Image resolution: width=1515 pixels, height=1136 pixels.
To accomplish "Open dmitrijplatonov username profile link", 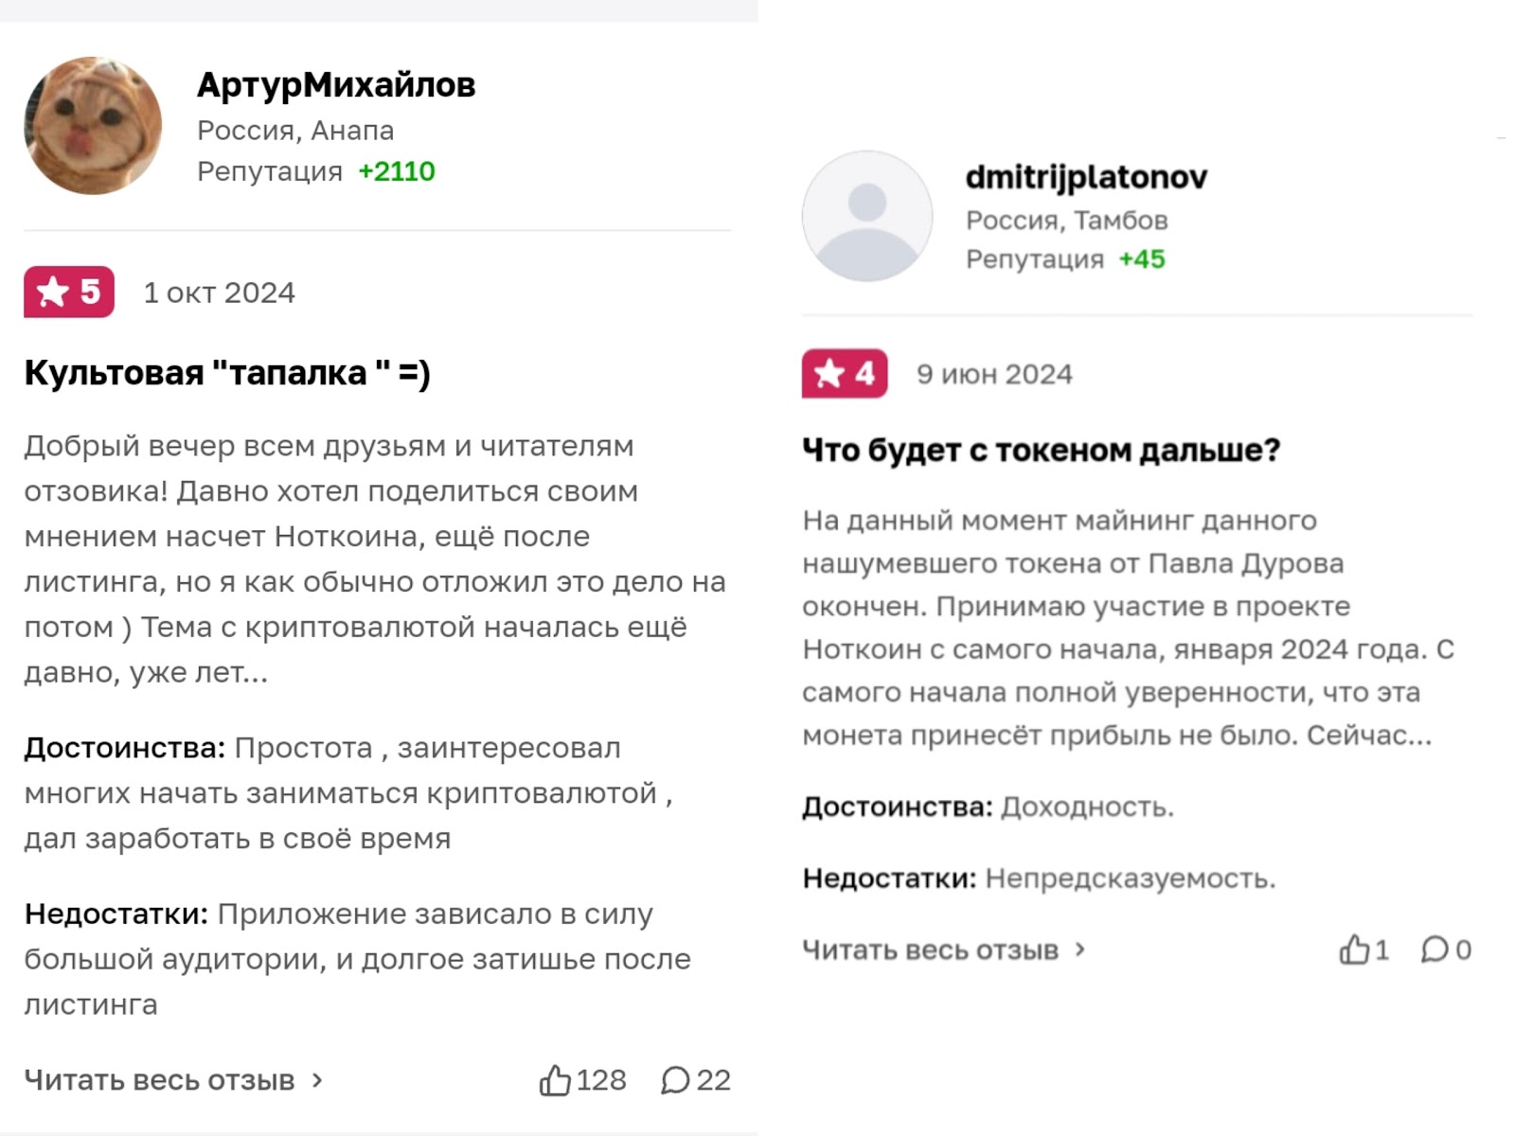I will coord(1086,177).
